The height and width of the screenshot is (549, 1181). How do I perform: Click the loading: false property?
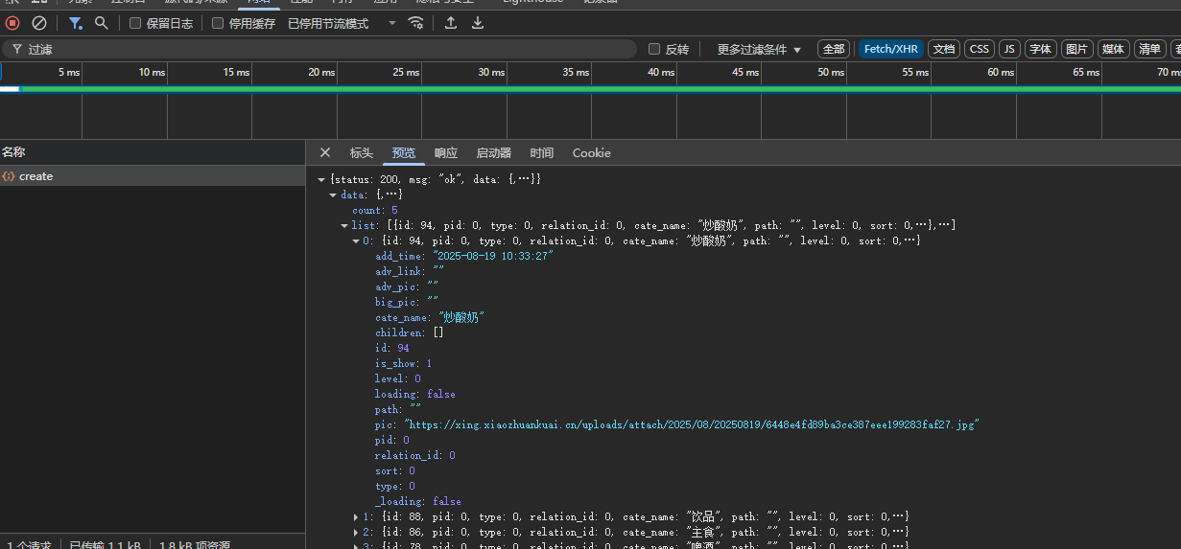point(415,394)
